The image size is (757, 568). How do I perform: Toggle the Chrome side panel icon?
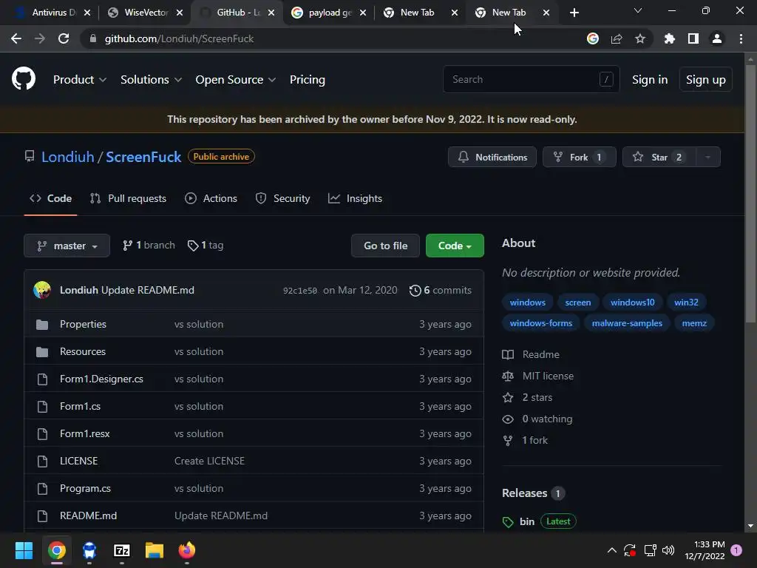click(x=693, y=38)
